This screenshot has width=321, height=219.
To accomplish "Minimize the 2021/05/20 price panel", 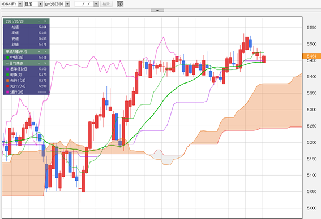I will [x=39, y=21].
